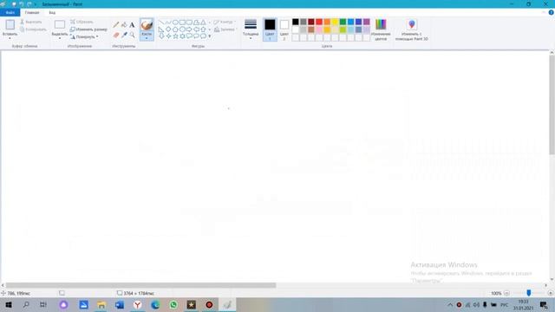Expand the Select dropdown arrow
The height and width of the screenshot is (312, 555).
coord(60,38)
